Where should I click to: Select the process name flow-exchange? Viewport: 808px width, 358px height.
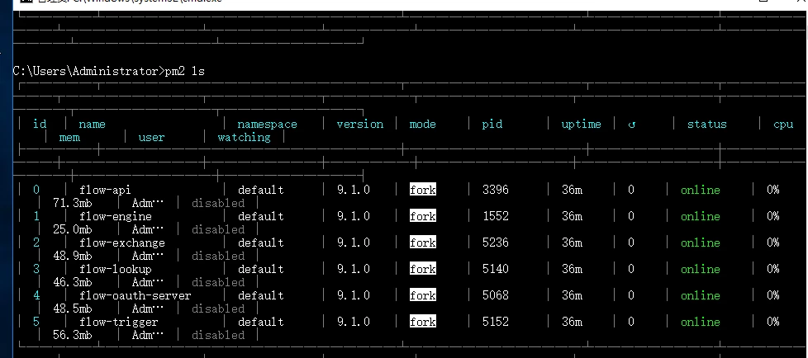click(x=122, y=243)
